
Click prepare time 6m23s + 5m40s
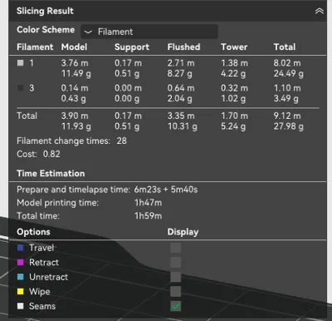(x=166, y=190)
